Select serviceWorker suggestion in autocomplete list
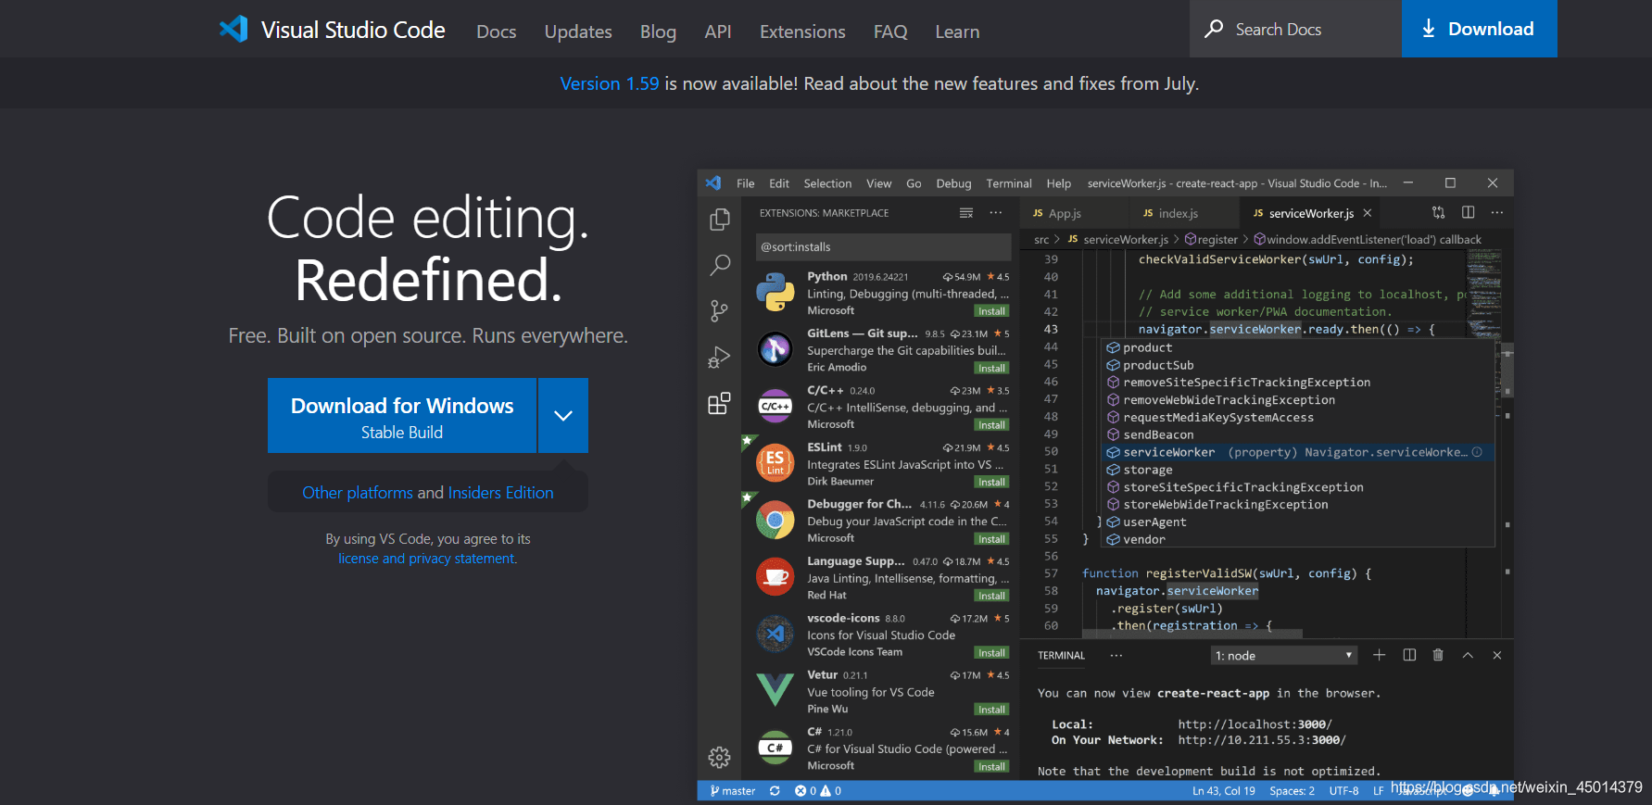 [x=1297, y=452]
